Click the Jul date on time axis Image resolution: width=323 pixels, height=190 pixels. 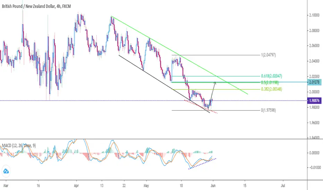click(283, 186)
